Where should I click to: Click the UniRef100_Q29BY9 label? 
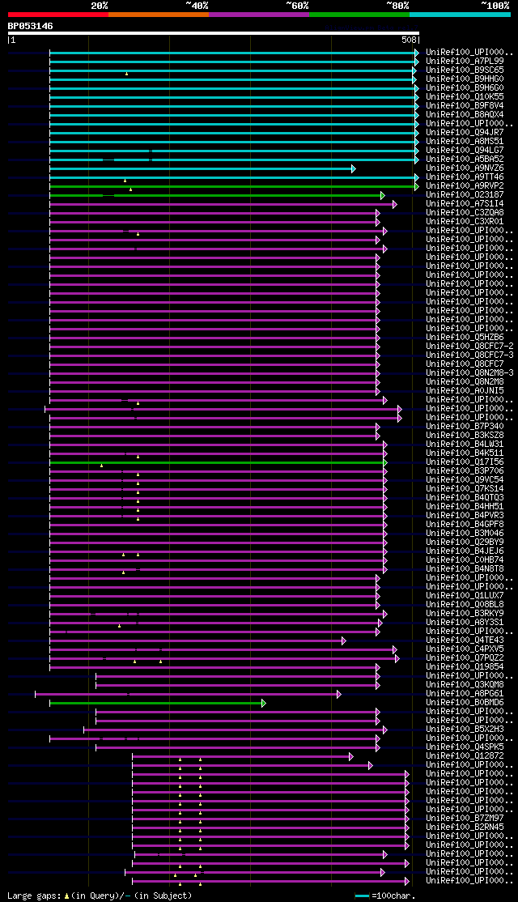(x=465, y=542)
